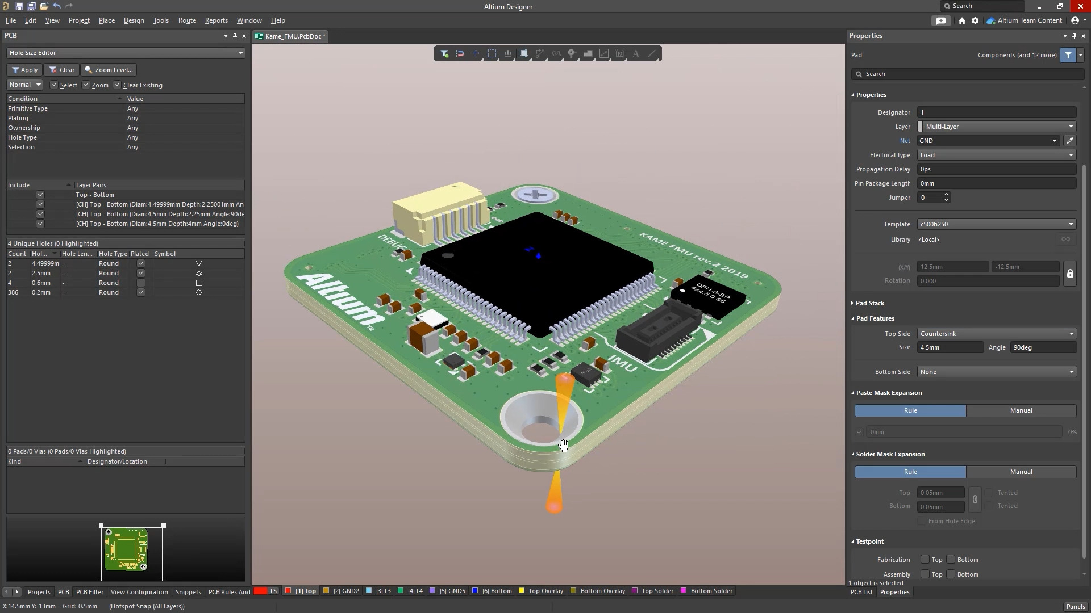Select the Place Component chip tool
Screen dimensions: 1091x613
(524, 54)
